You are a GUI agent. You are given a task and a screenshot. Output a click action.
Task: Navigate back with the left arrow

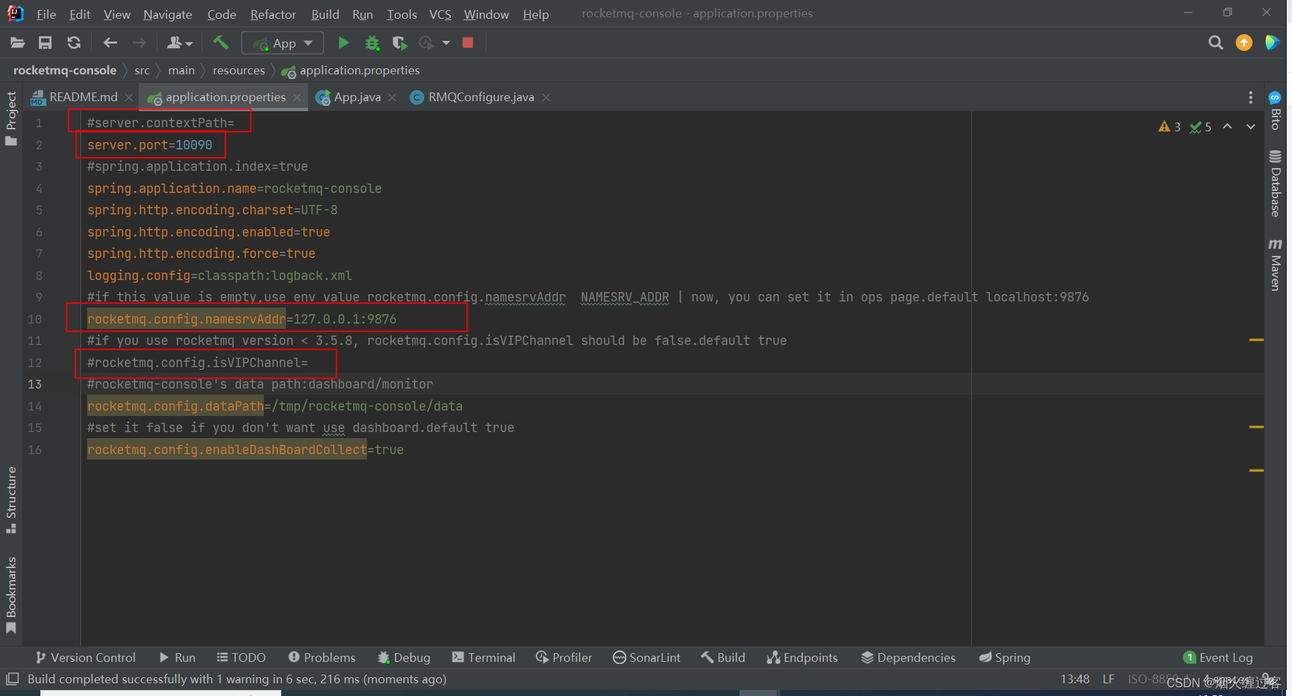coord(110,43)
